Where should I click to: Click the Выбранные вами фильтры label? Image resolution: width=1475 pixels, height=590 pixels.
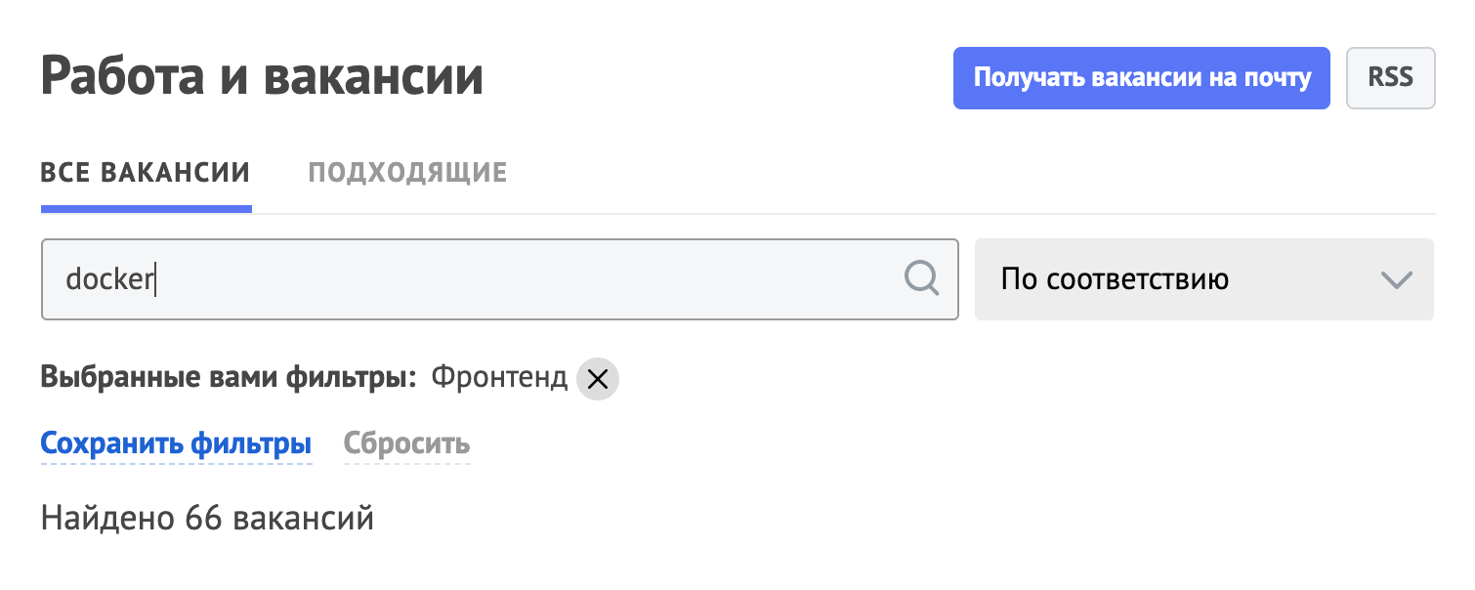pyautogui.click(x=229, y=378)
